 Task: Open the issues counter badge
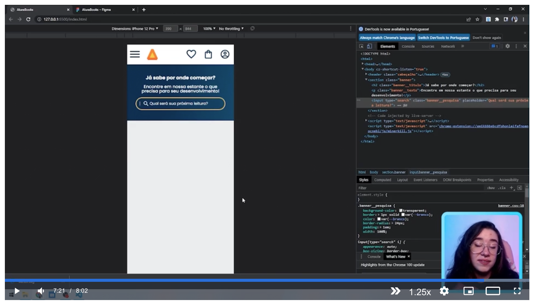coord(495,46)
